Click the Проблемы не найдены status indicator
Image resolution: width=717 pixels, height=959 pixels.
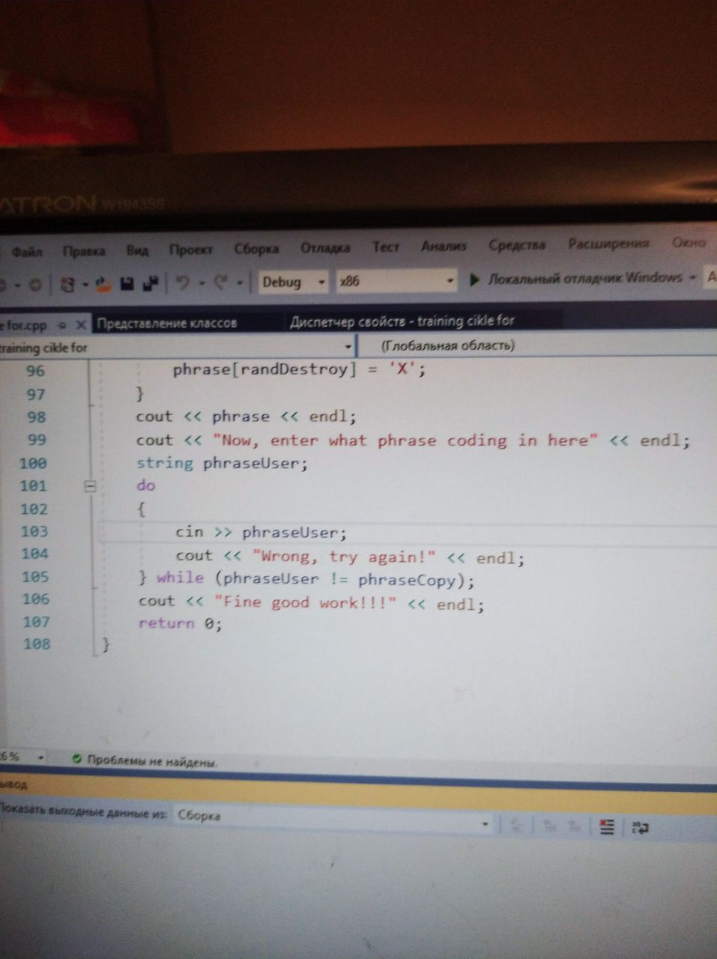point(145,760)
